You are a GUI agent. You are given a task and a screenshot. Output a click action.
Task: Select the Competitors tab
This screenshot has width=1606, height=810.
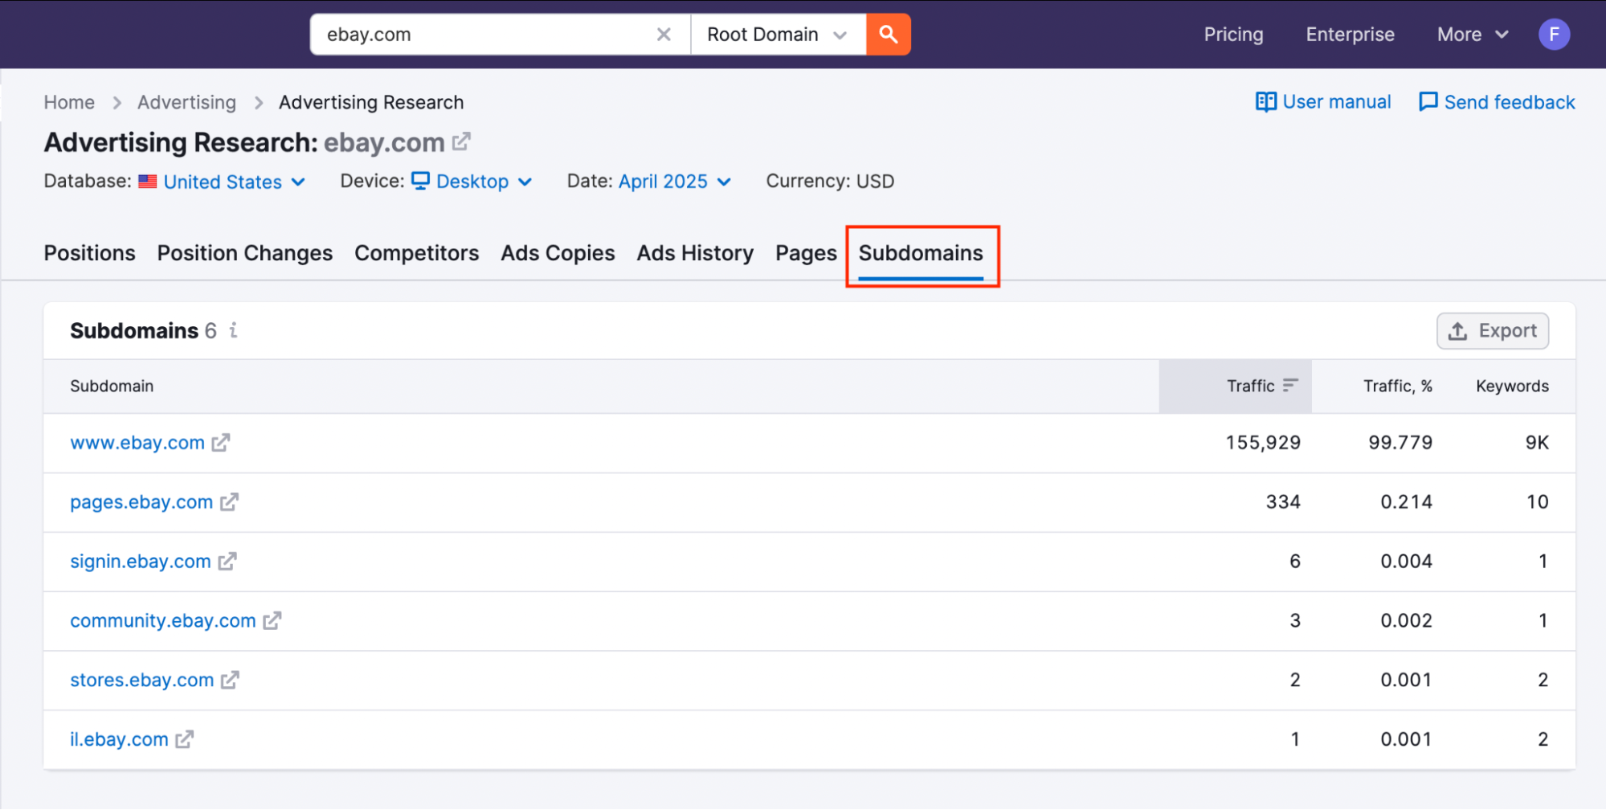pyautogui.click(x=416, y=252)
